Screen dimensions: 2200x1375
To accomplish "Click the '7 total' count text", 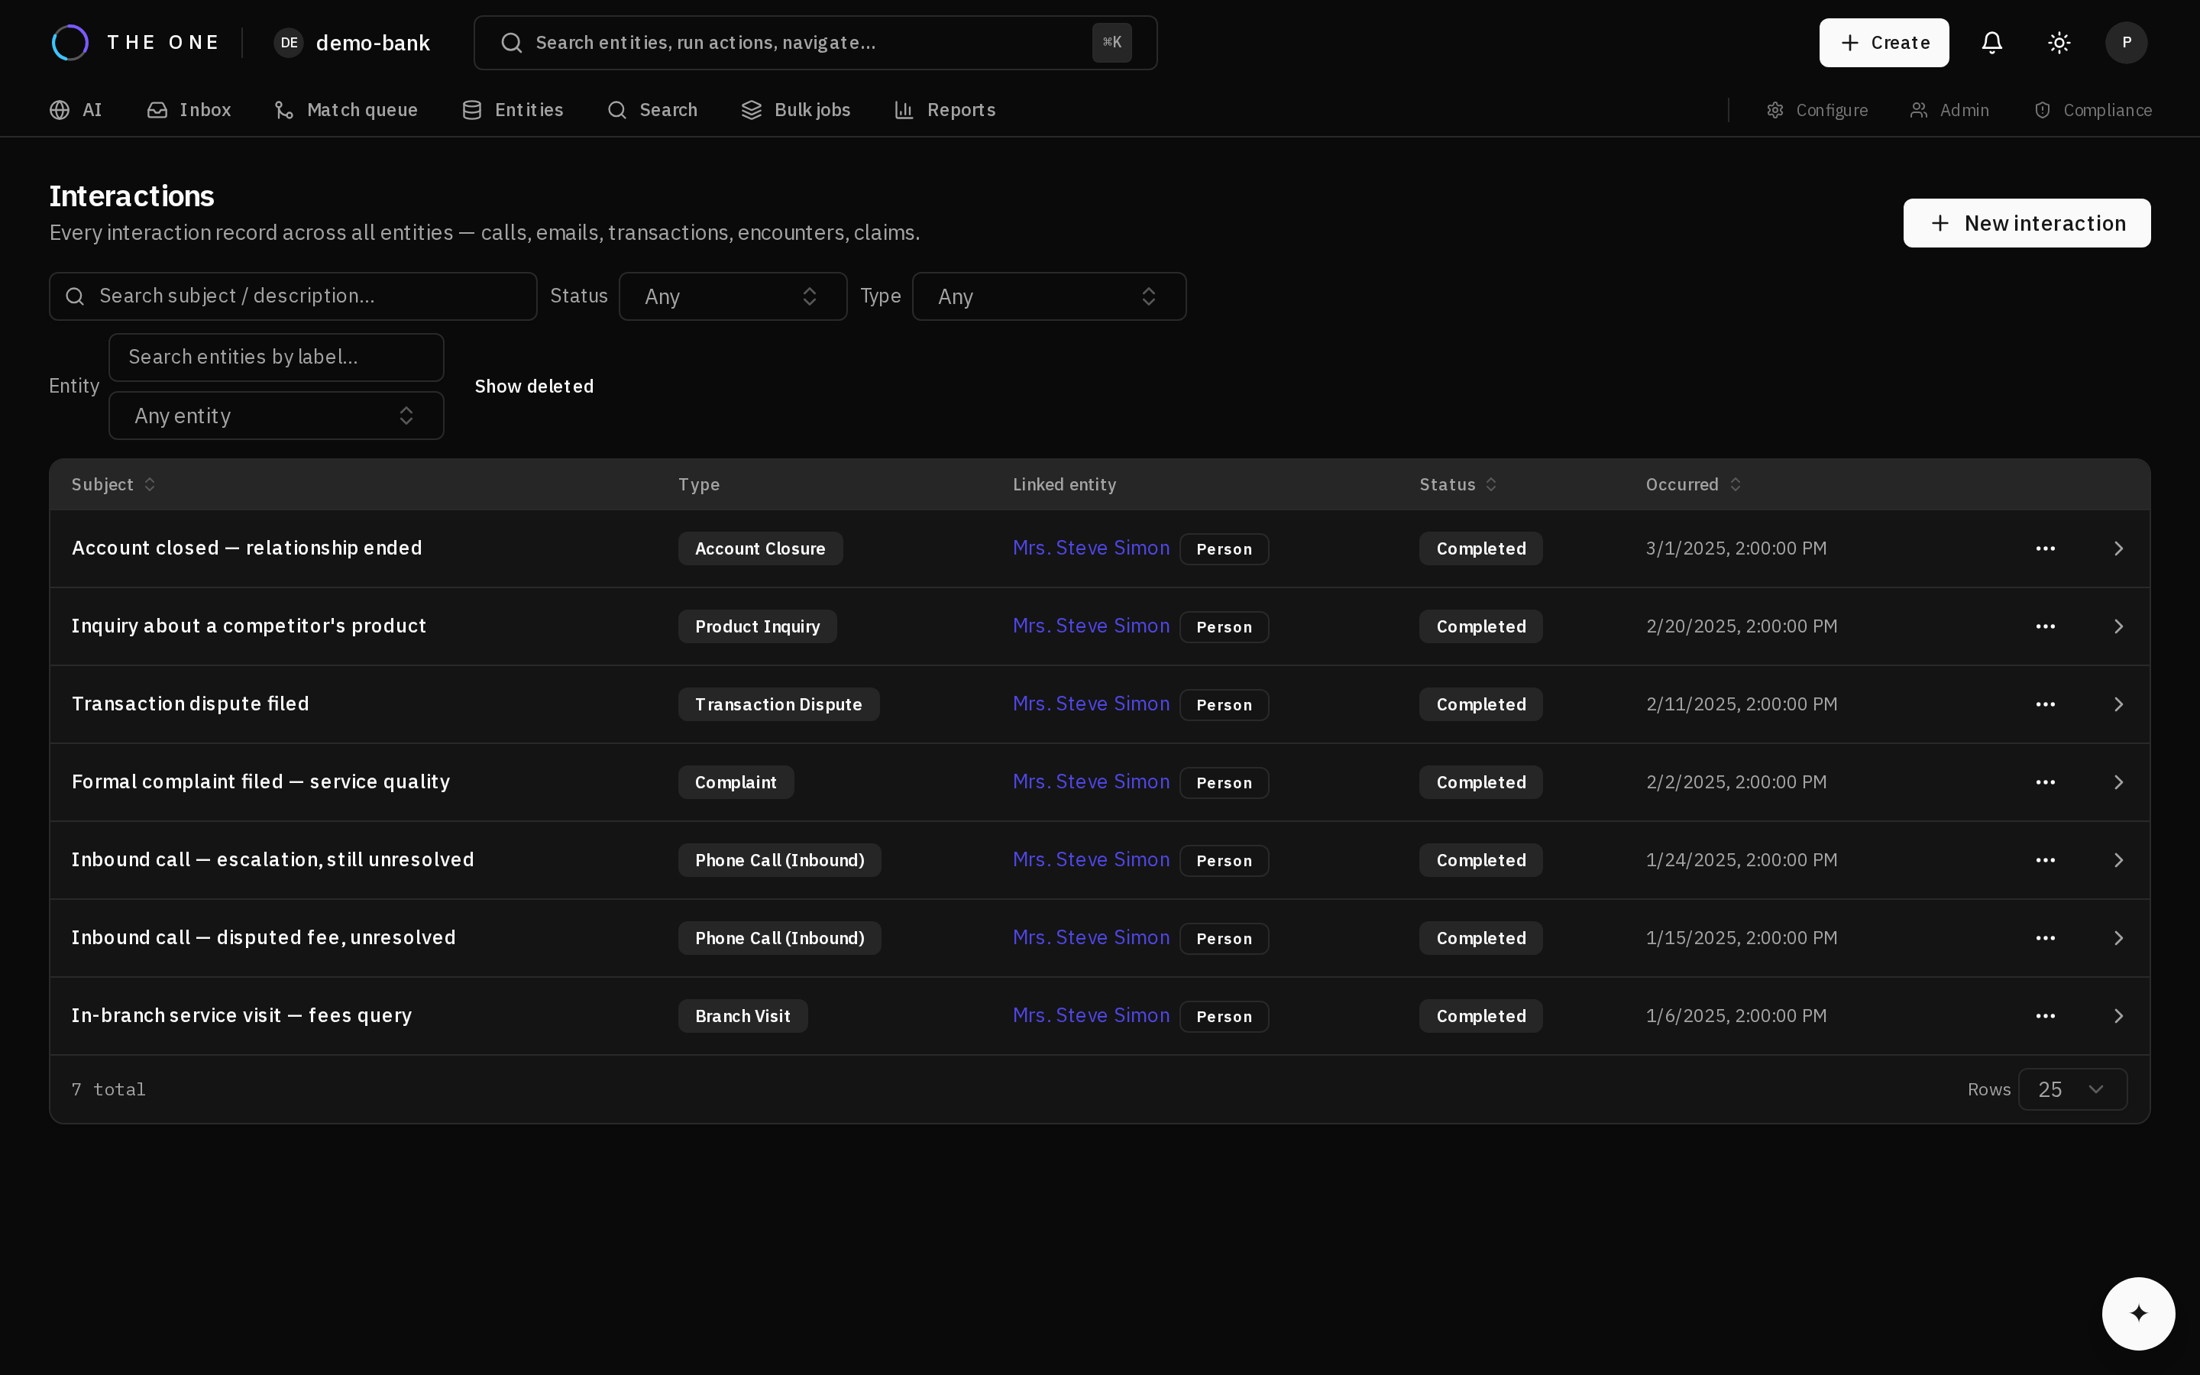I will tap(108, 1089).
